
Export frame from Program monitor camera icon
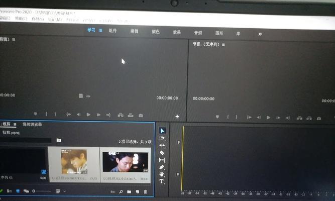coord(319,119)
